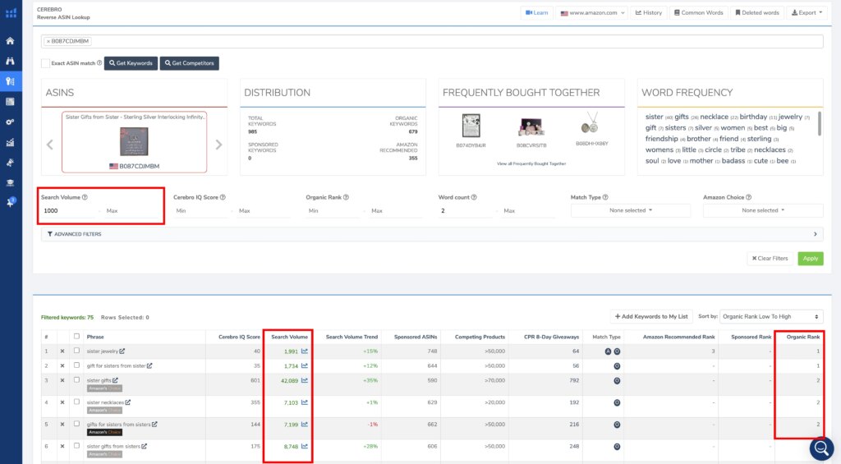Screen dimensions: 841x464
Task: Open search volume chart for sister jewelry
Action: click(x=305, y=351)
